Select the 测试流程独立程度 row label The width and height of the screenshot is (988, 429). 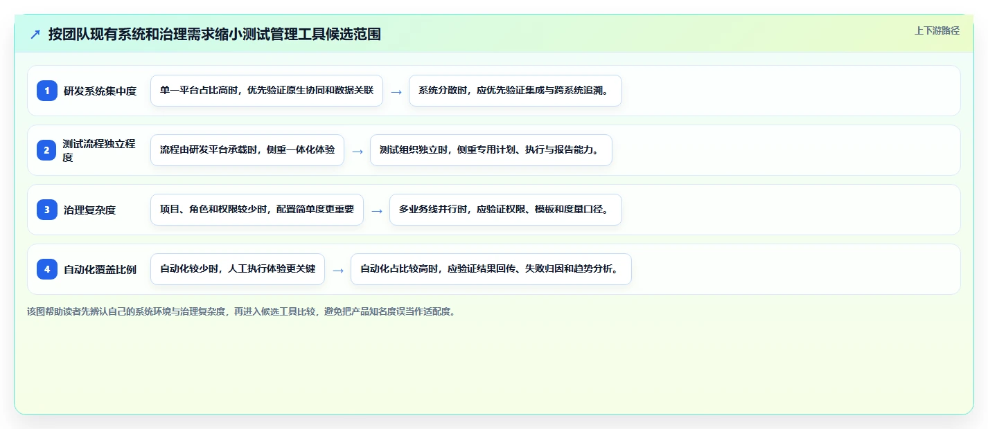pyautogui.click(x=100, y=150)
